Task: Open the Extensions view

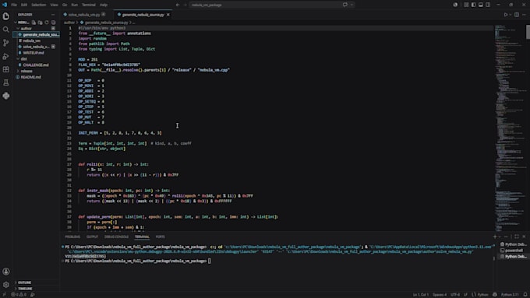Action: pos(5,69)
